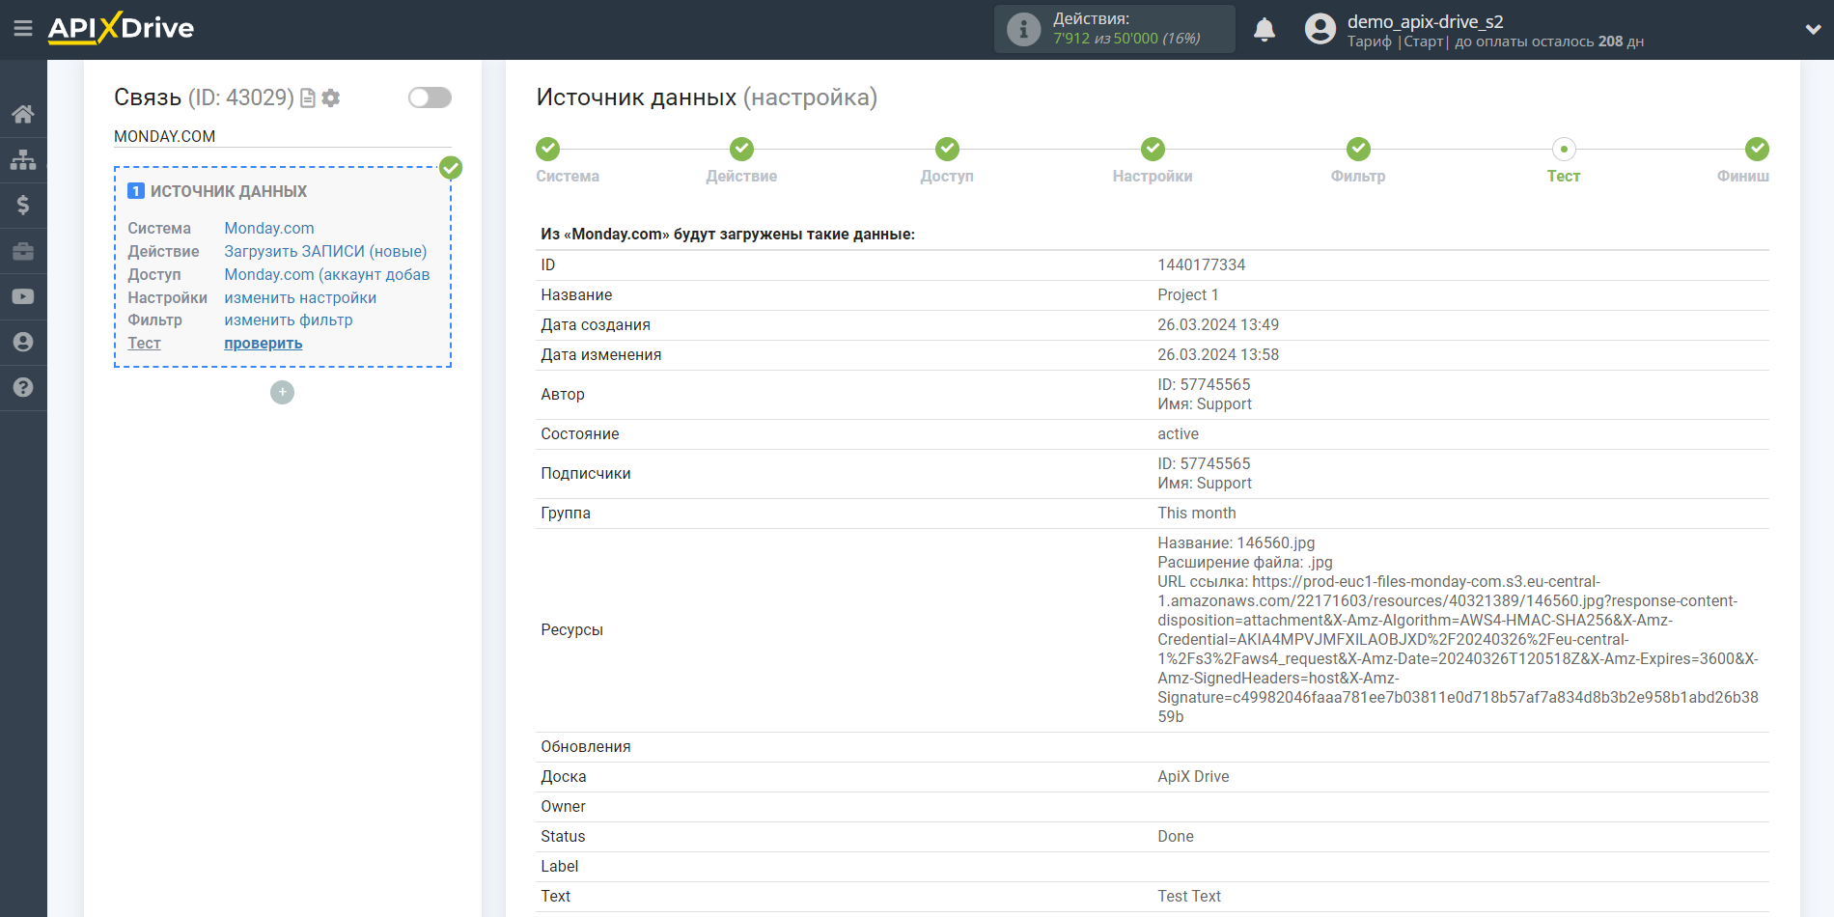Select the active state value
The width and height of the screenshot is (1834, 917).
[1179, 433]
